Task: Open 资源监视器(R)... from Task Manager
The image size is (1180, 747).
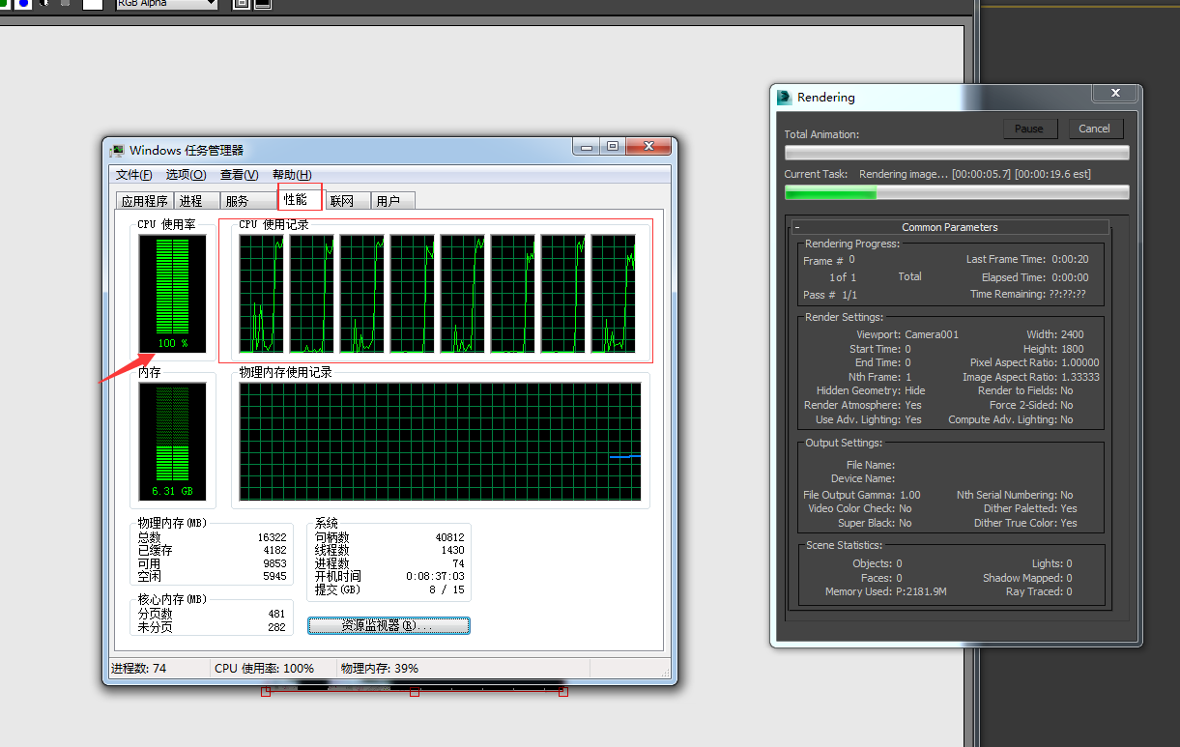Action: coord(389,625)
